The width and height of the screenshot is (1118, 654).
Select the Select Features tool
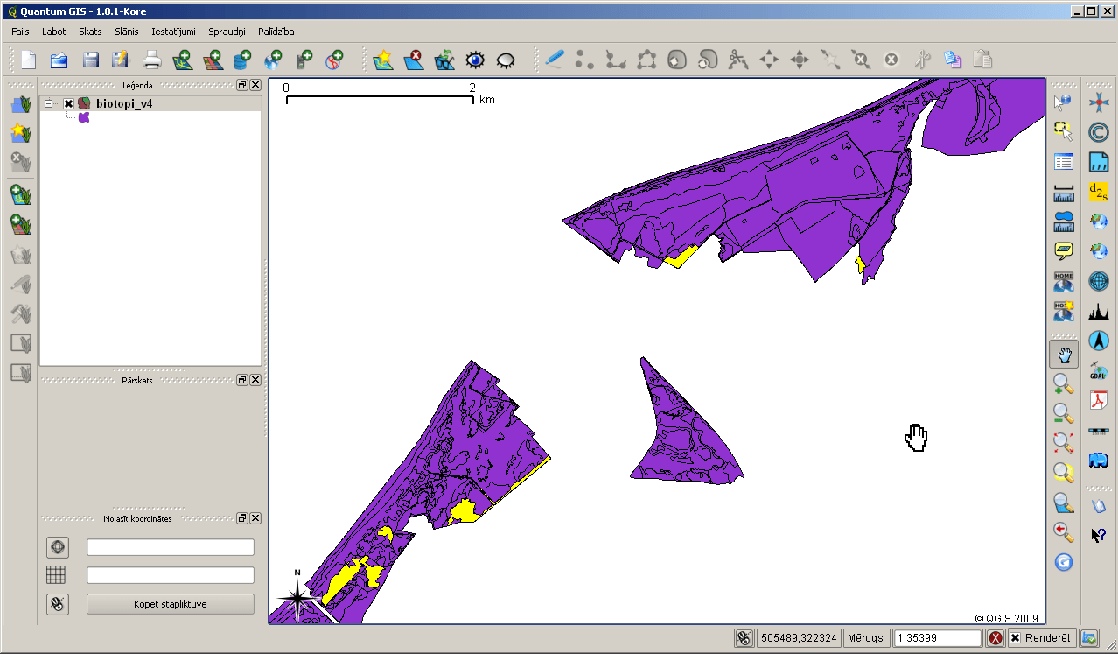pyautogui.click(x=1063, y=132)
